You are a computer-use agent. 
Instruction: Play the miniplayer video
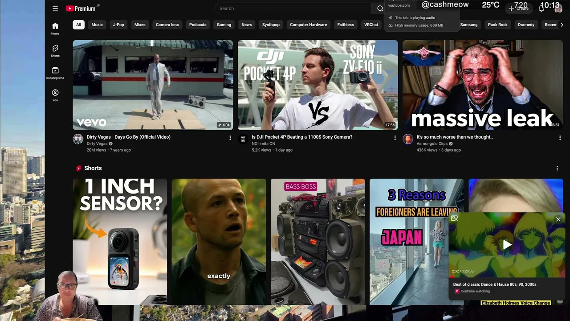coord(507,244)
